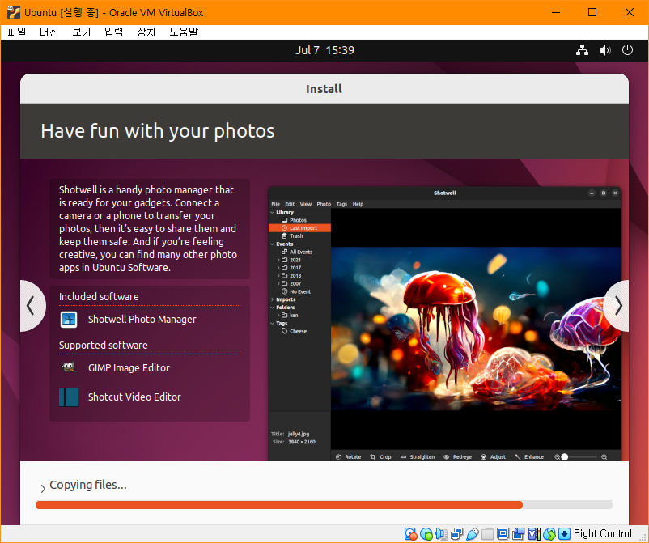Click the Shotcut Video Editor icon
The image size is (649, 543).
[69, 397]
